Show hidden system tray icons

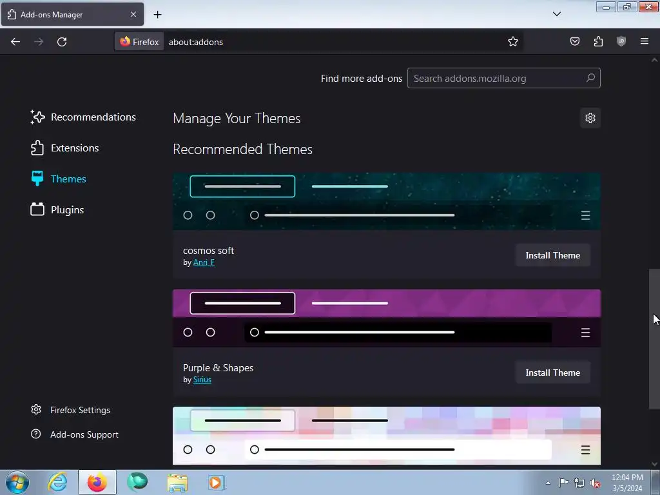548,483
